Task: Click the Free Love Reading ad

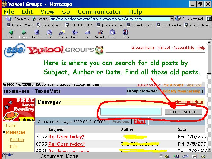Action: (x=19, y=109)
